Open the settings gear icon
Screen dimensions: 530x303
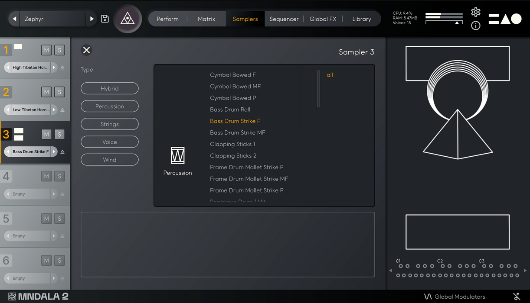pos(475,12)
